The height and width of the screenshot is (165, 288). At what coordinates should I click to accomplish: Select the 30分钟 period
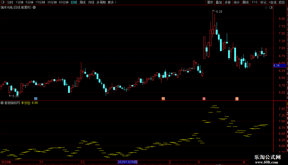[52, 2]
